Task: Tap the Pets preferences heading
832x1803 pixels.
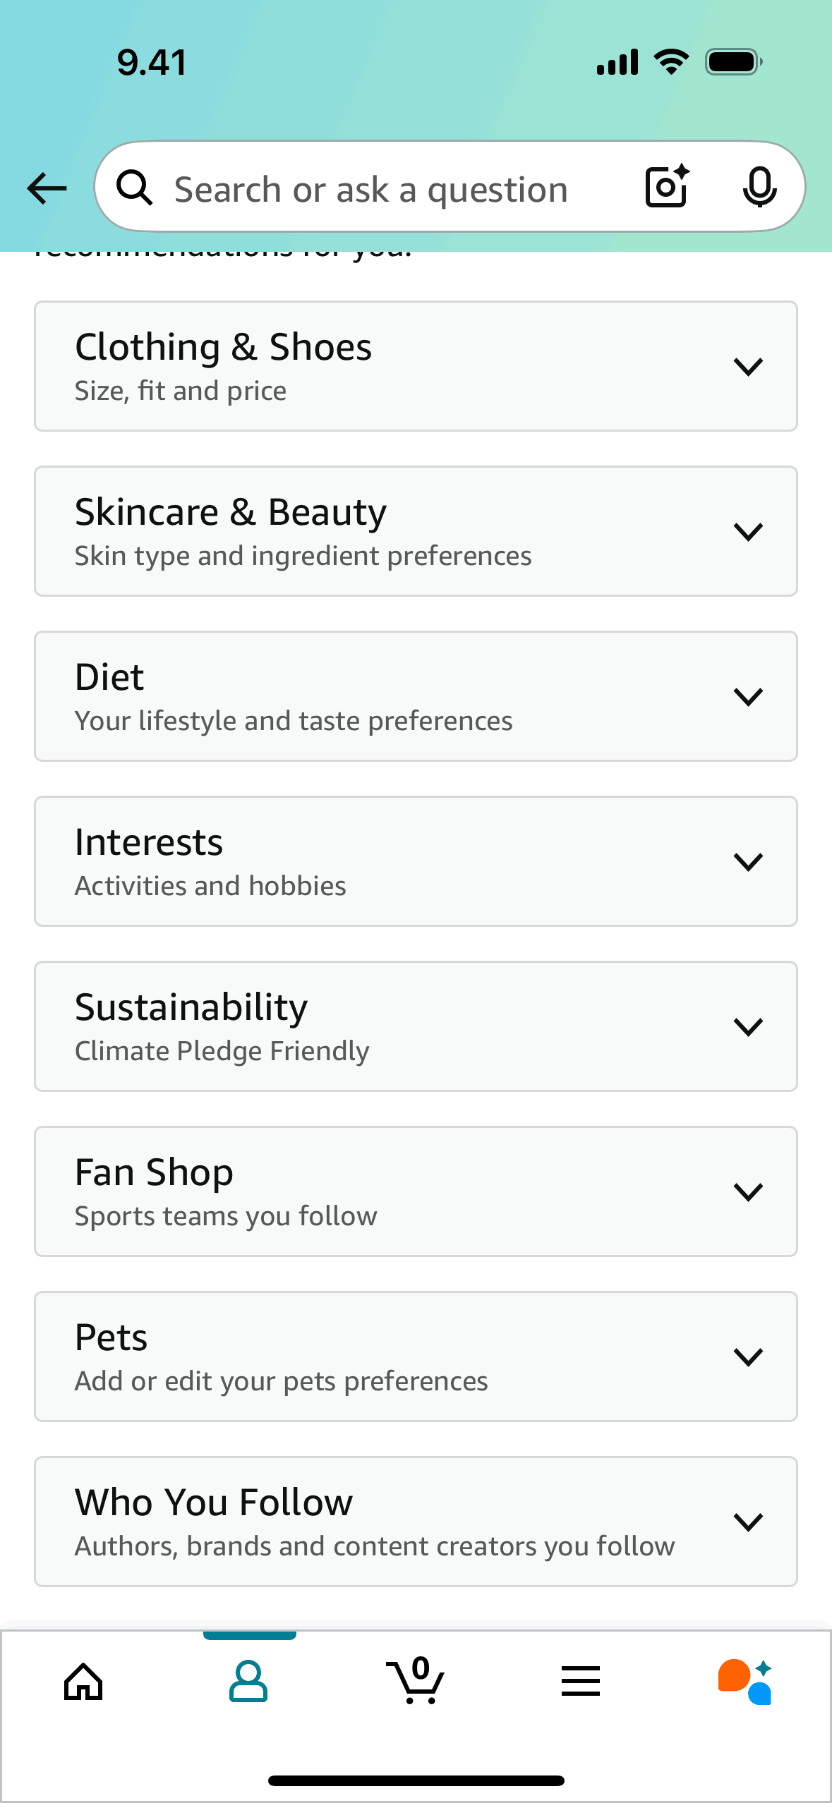Action: point(111,1337)
